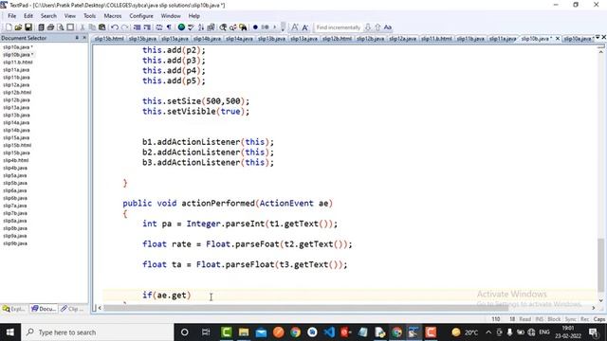Click the Increase font size large A icon

click(x=295, y=27)
